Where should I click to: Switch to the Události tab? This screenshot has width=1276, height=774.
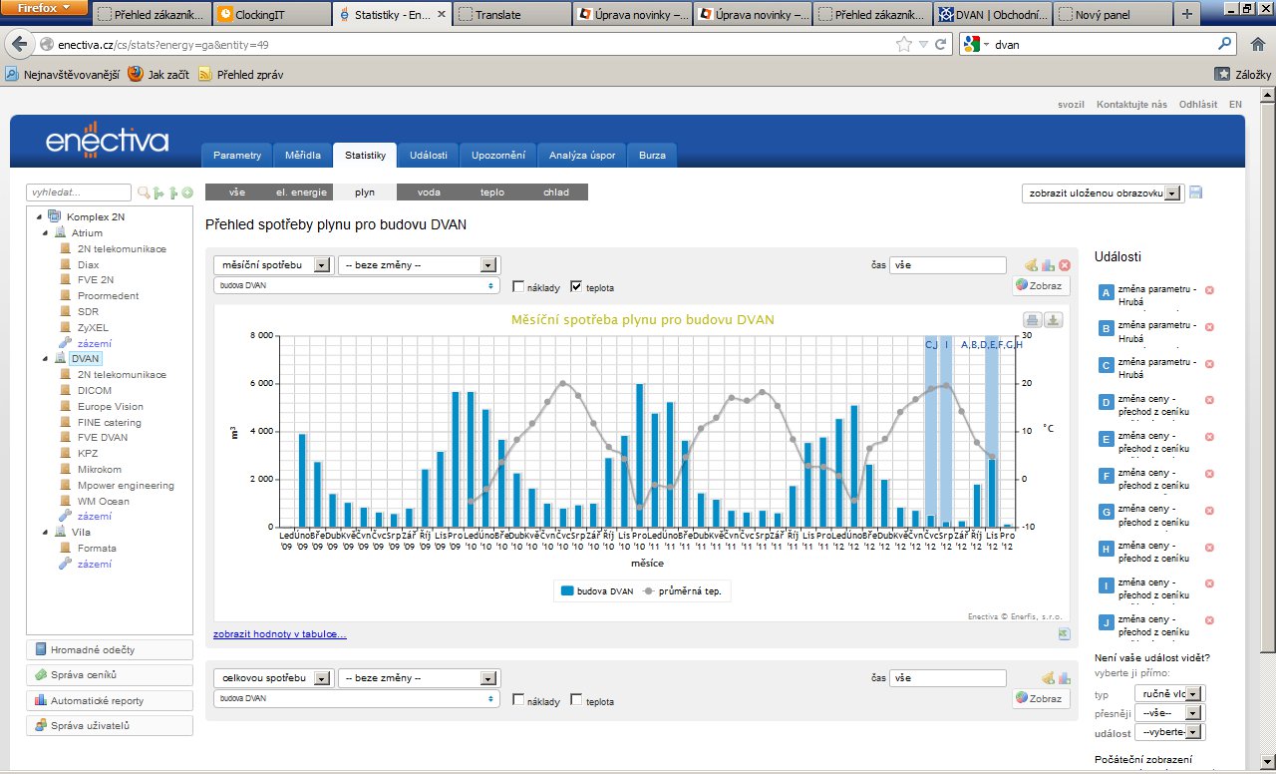428,155
